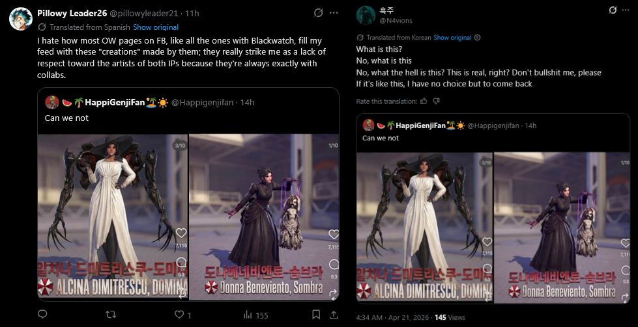Click the reply icon under Pillowy Leader26's tweet

coord(42,315)
